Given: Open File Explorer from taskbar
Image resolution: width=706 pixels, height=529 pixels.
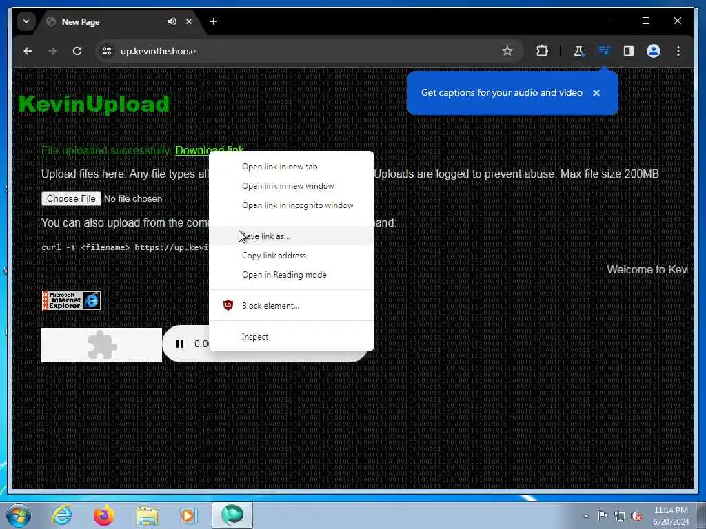Looking at the screenshot, I should point(147,516).
